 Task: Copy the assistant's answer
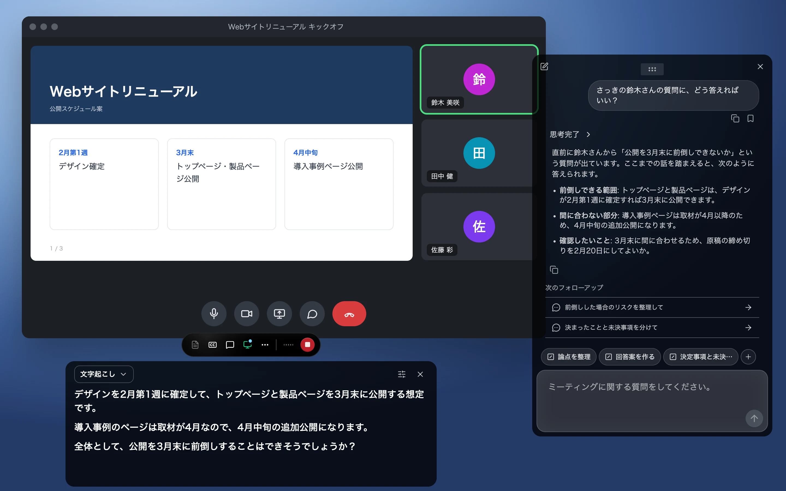(554, 270)
